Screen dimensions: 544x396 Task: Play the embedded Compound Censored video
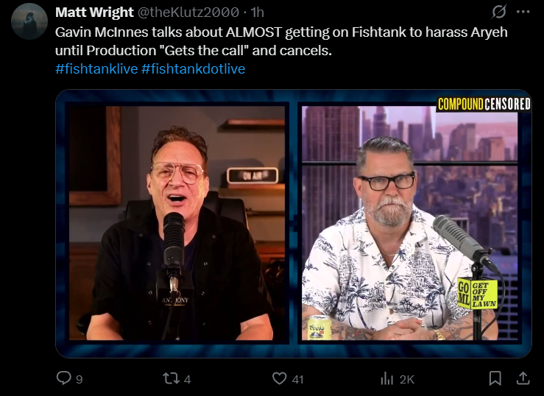pyautogui.click(x=294, y=224)
